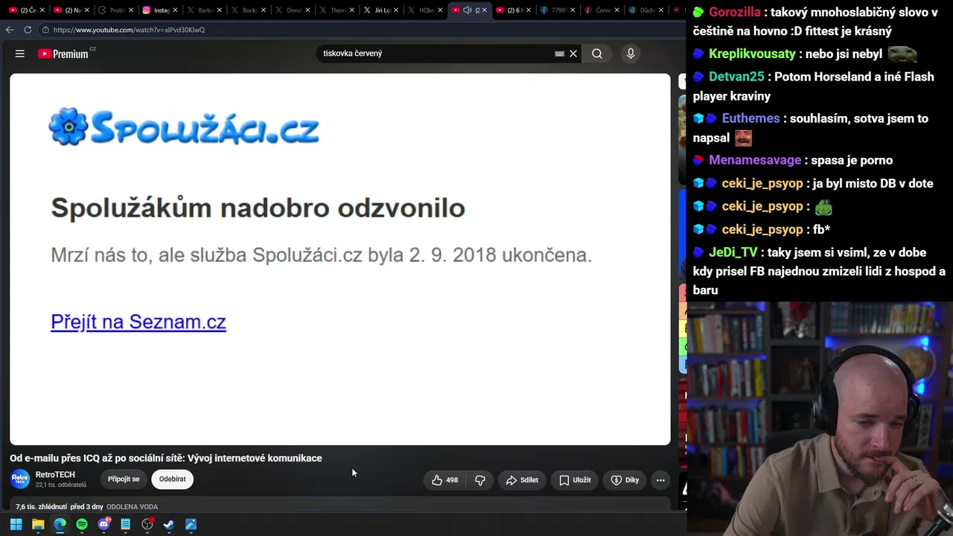953x536 pixels.
Task: Save the video with Uložit
Action: pyautogui.click(x=575, y=480)
